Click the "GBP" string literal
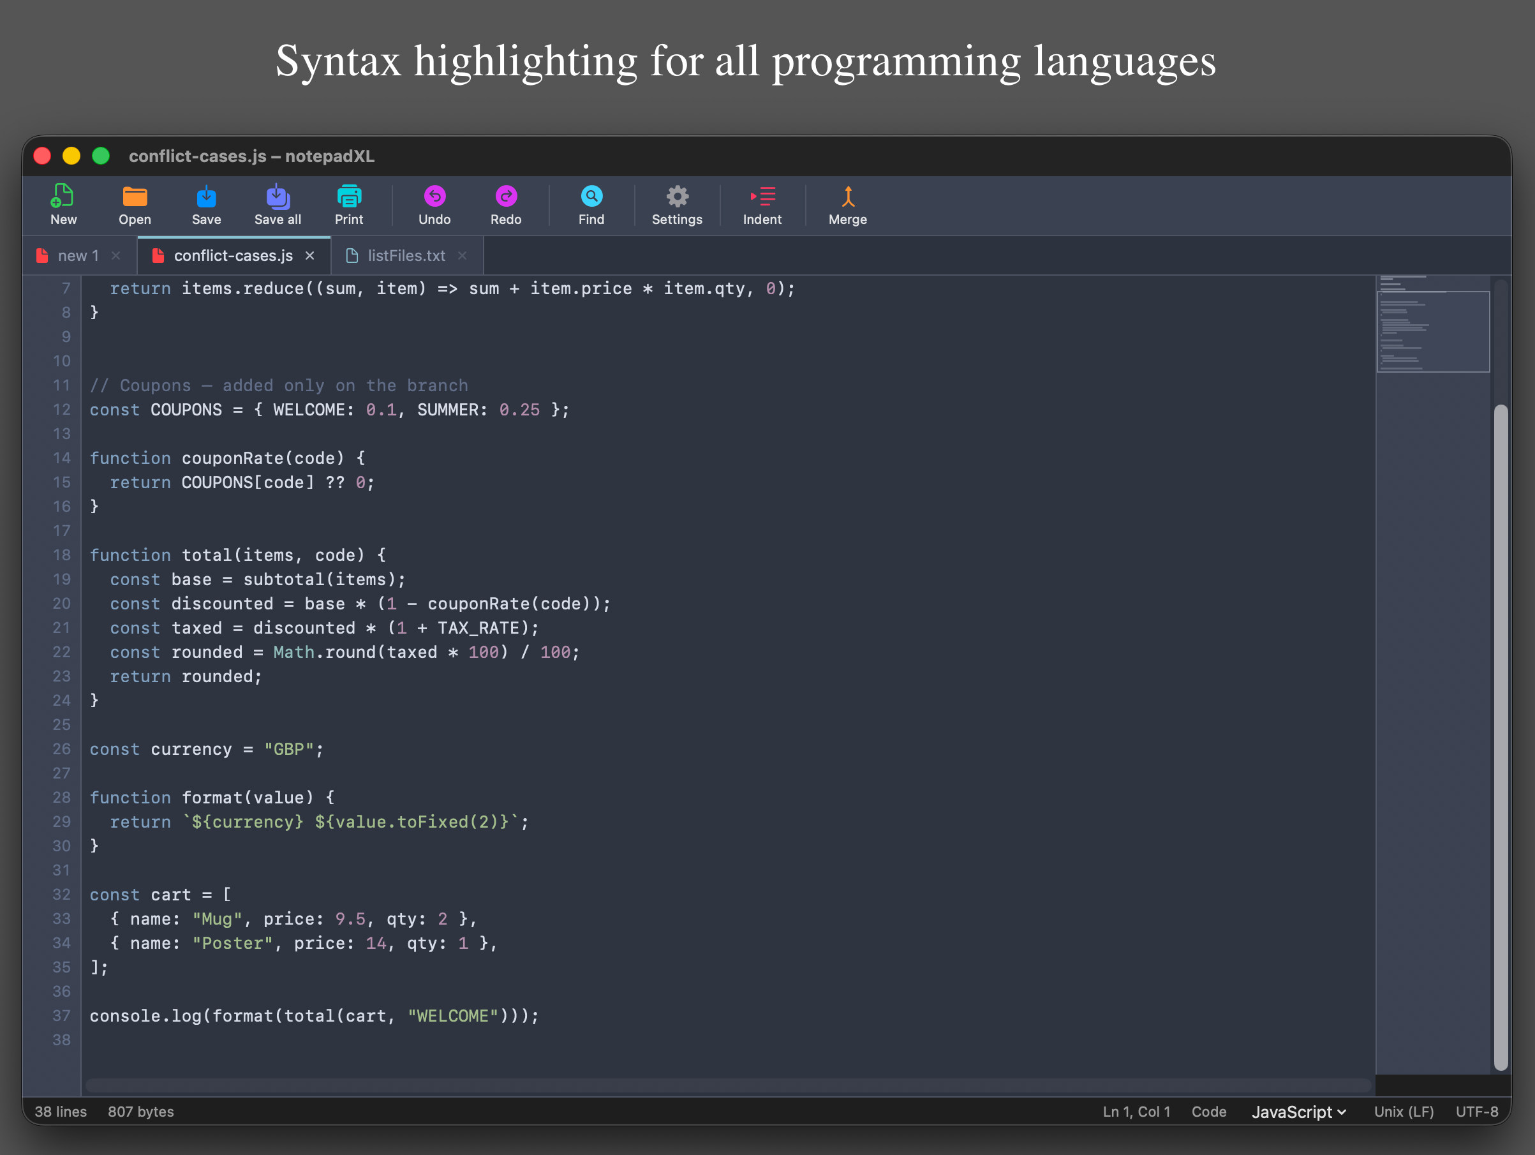The height and width of the screenshot is (1155, 1535). click(x=288, y=750)
